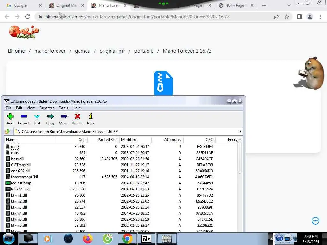The width and height of the screenshot is (327, 245).
Task: Open Info for selected item
Action: [90, 119]
